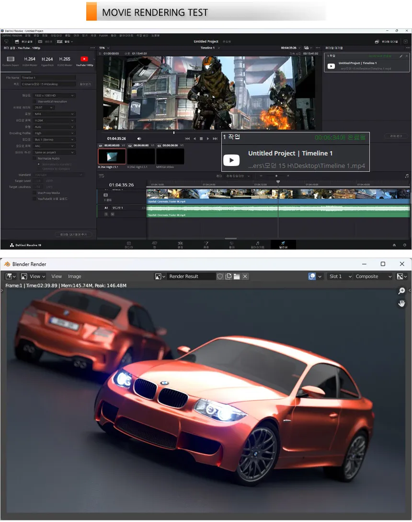The width and height of the screenshot is (412, 522).
Task: Enable the Normalize Audio checkbox
Action: [35, 158]
